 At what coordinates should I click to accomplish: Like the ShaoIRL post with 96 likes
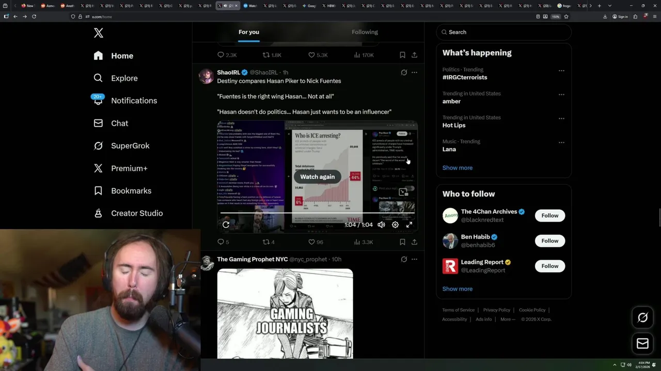(316, 242)
